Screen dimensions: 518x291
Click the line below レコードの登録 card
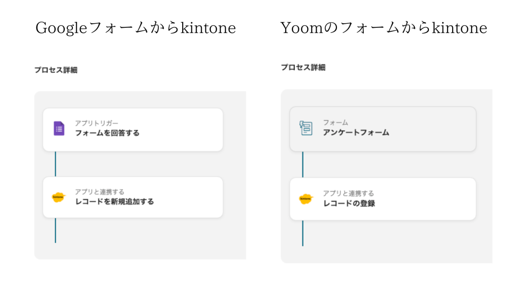click(303, 233)
